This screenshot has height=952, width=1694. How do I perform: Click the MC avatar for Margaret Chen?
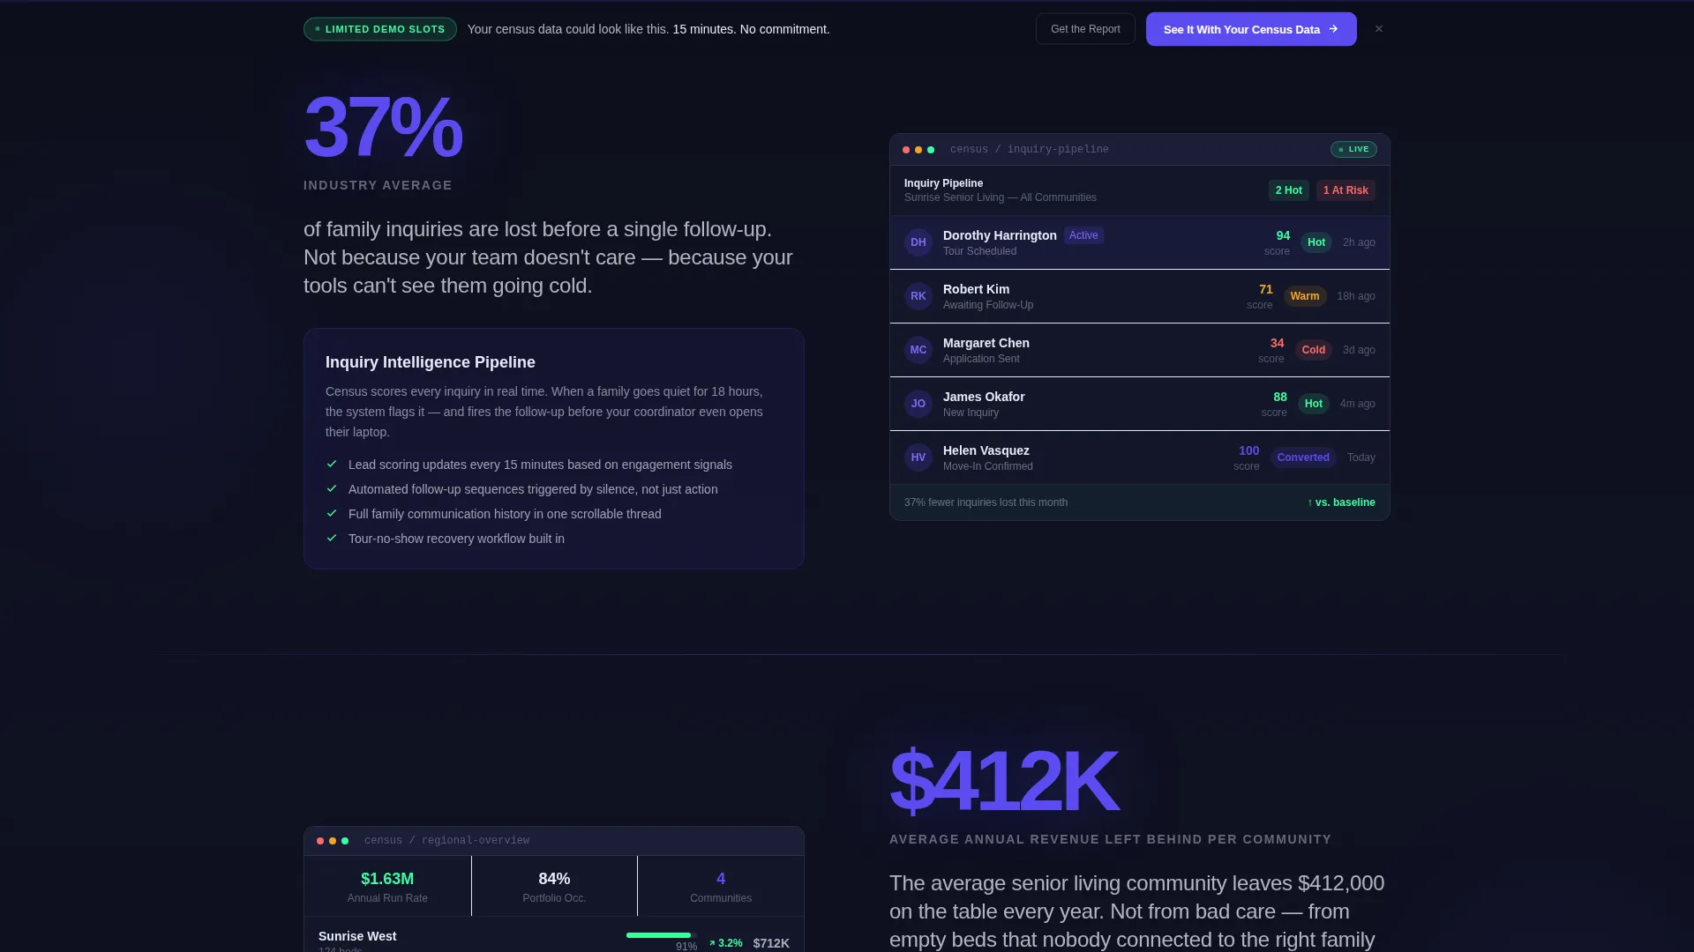[x=918, y=350]
